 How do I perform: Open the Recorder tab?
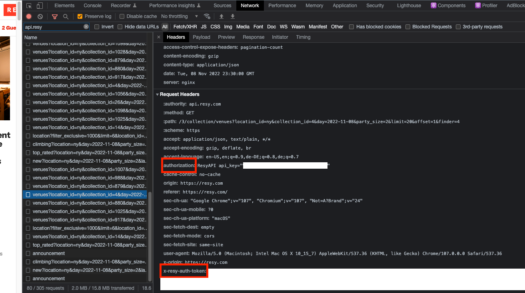[x=124, y=6]
